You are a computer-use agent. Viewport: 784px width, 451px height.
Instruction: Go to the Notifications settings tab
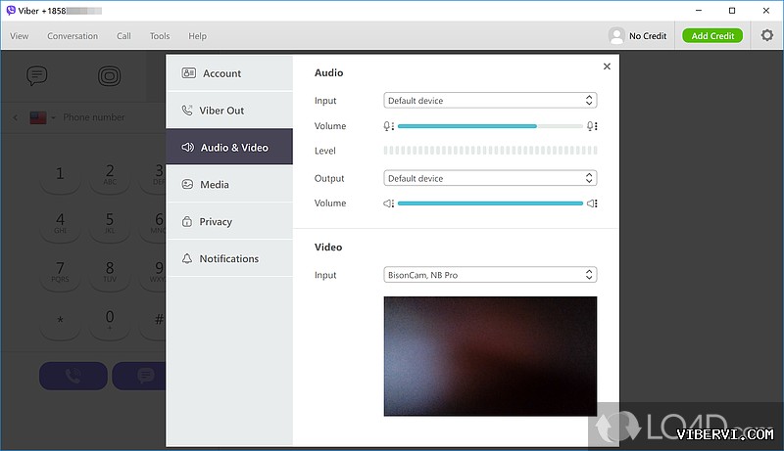pos(229,259)
